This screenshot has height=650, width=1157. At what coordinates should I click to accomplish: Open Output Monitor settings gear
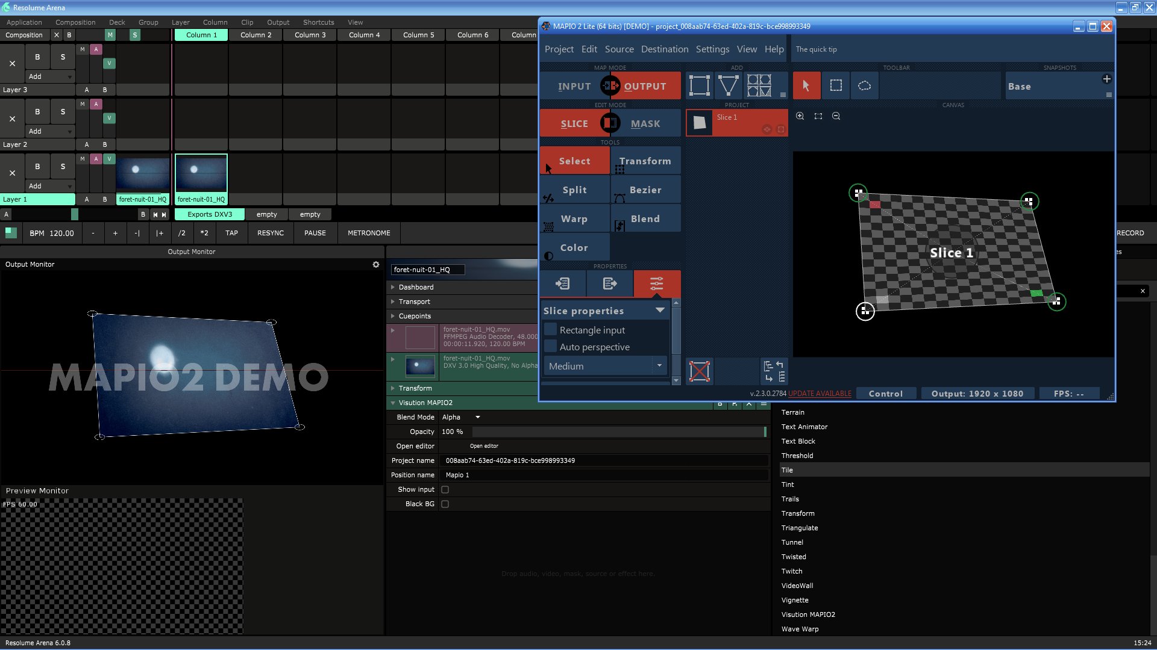tap(376, 264)
